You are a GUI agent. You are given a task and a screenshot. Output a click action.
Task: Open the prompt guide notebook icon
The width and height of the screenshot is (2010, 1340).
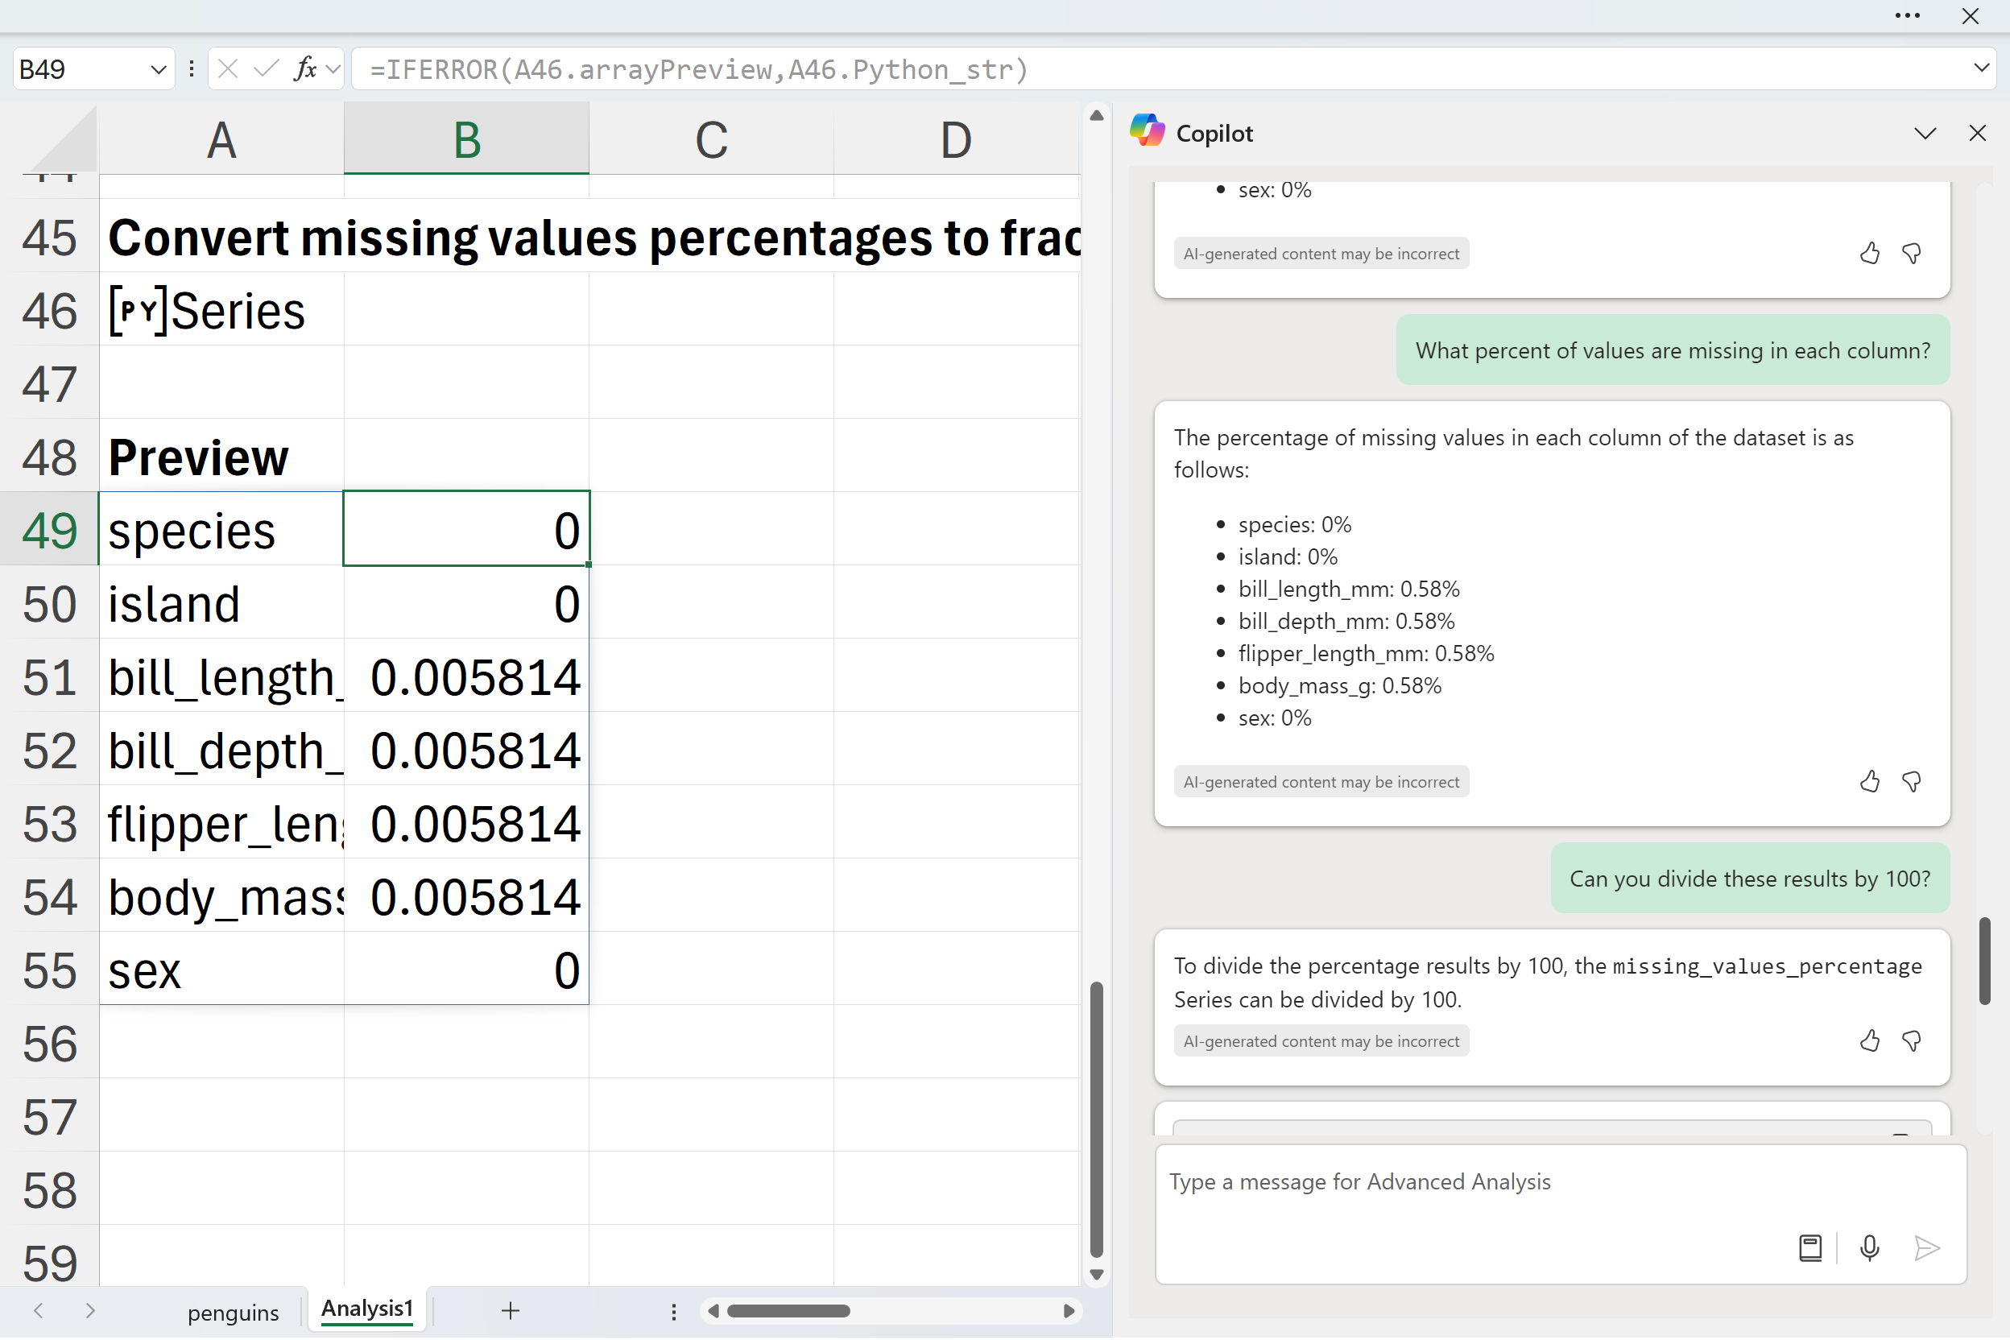pyautogui.click(x=1810, y=1248)
